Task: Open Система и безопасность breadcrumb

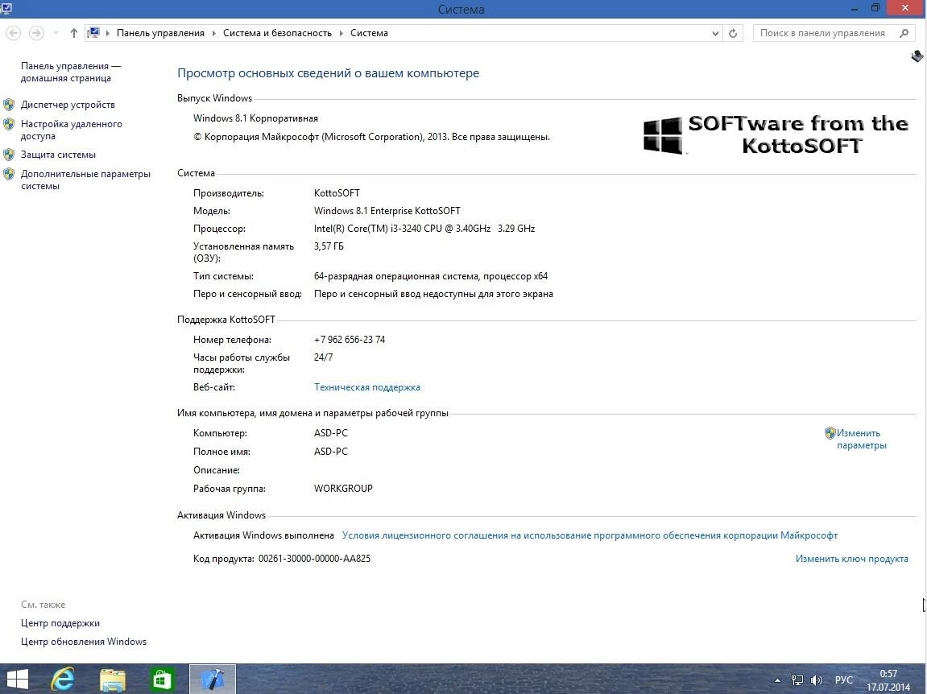Action: [x=277, y=33]
